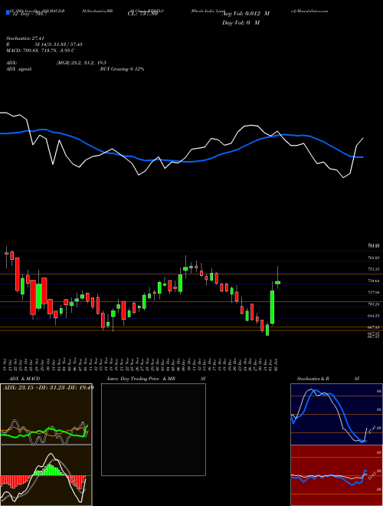Click the 701.24 price axis label

point(373,304)
